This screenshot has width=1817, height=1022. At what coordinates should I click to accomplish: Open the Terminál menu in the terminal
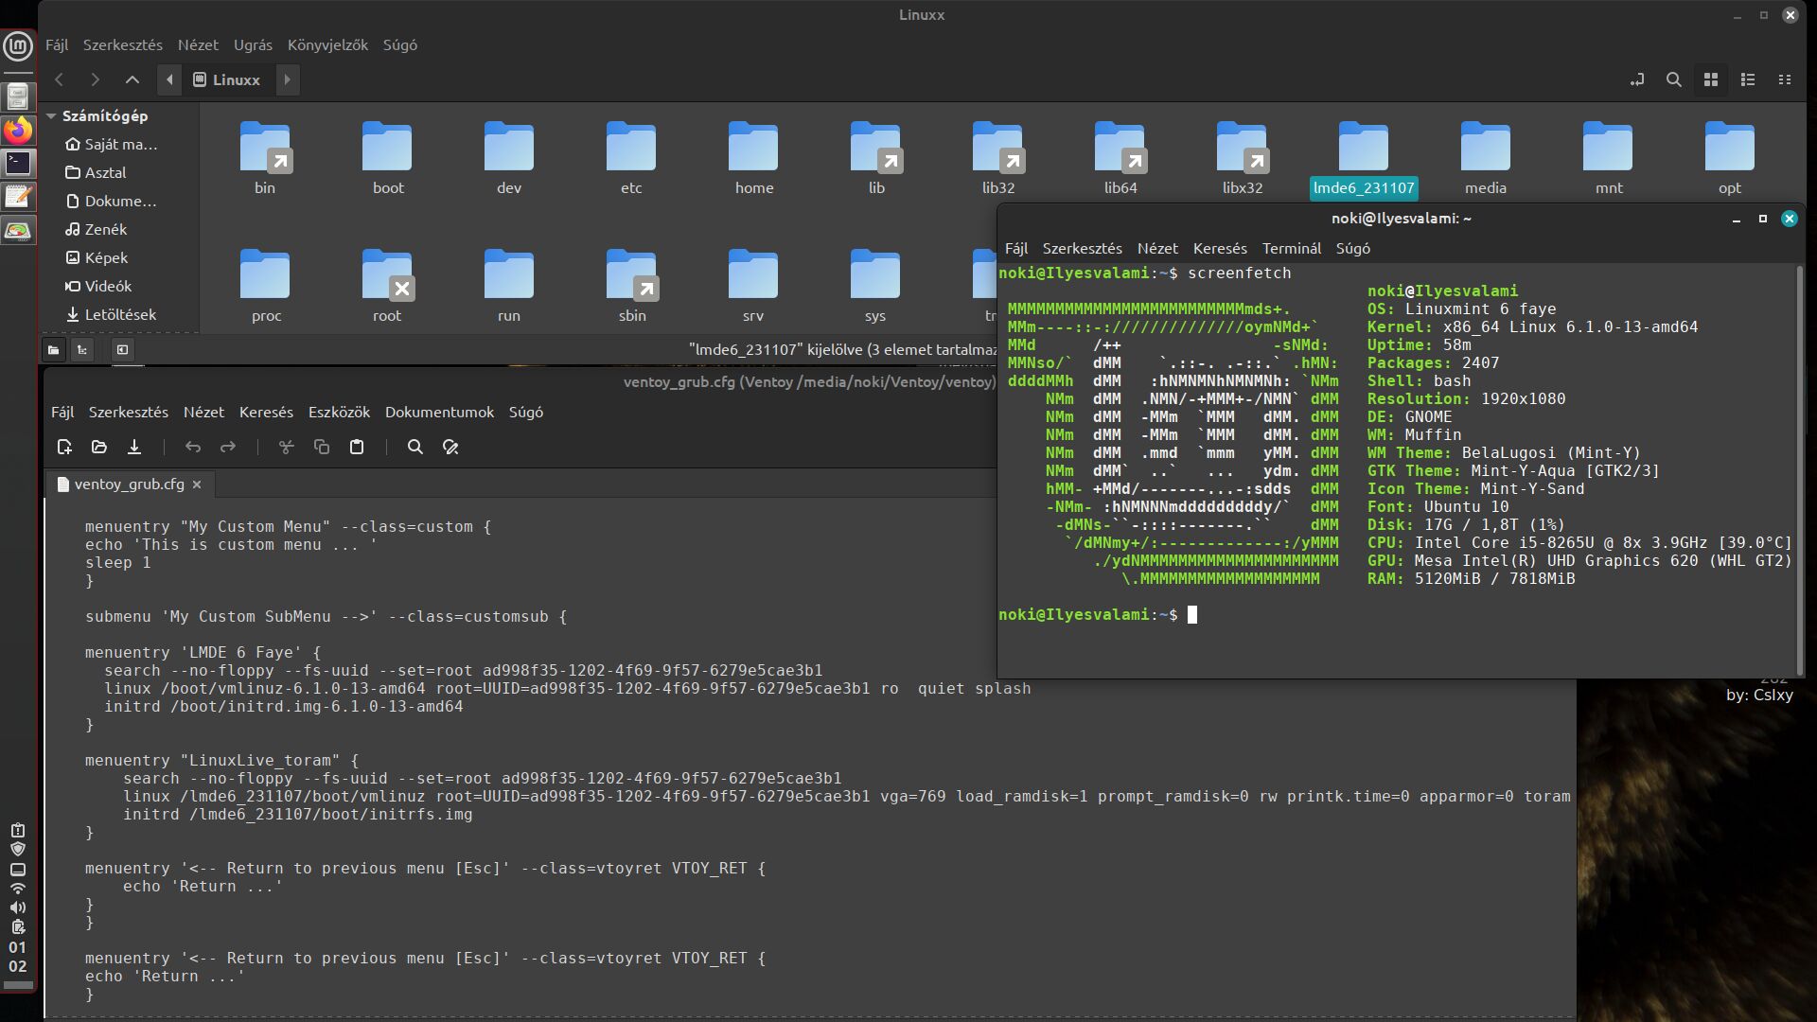pyautogui.click(x=1291, y=249)
